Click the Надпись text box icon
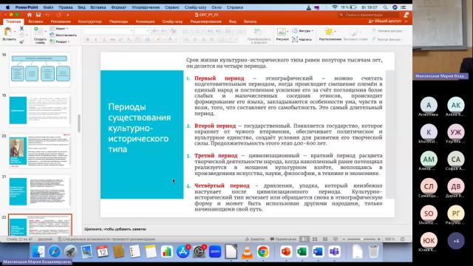This screenshot has width=473, height=266. click(x=295, y=39)
